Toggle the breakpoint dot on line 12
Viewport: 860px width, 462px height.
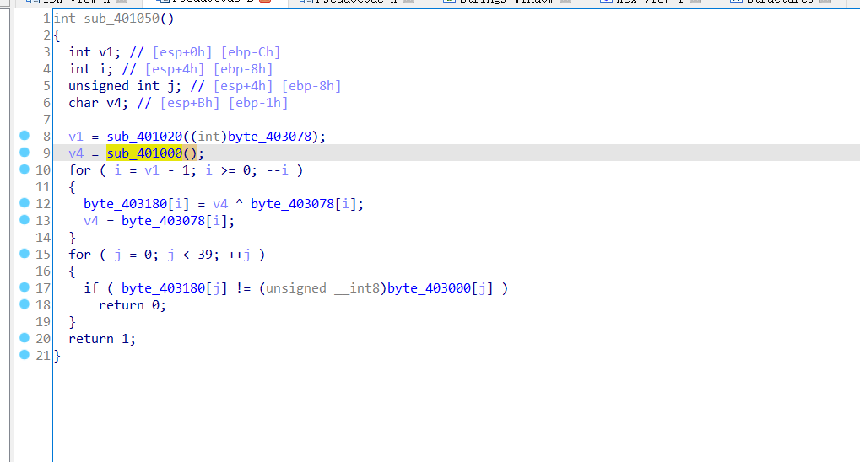point(24,203)
